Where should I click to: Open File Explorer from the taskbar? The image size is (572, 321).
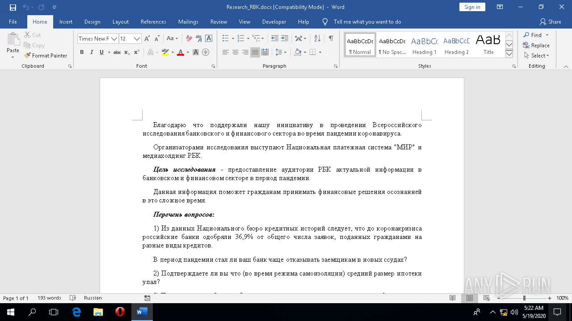(98, 312)
